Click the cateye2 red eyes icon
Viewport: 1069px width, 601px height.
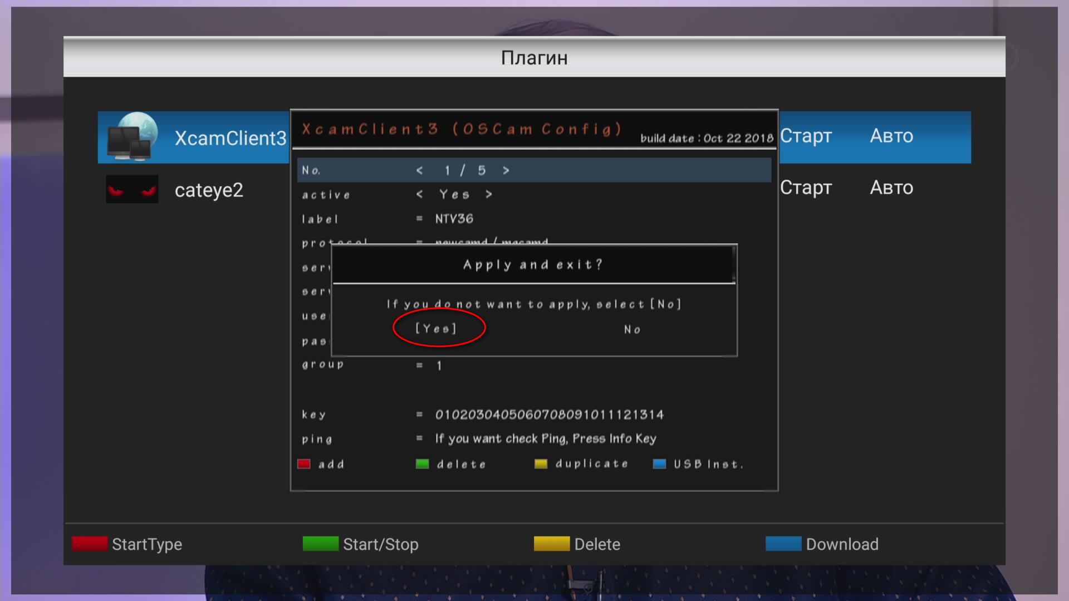tap(133, 189)
